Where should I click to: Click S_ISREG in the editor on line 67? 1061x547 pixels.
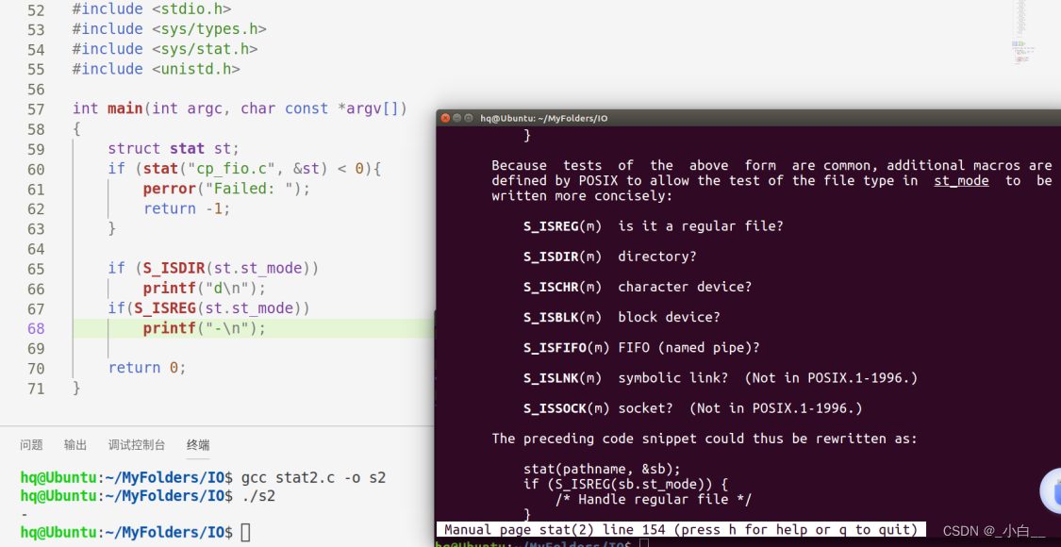coord(165,308)
